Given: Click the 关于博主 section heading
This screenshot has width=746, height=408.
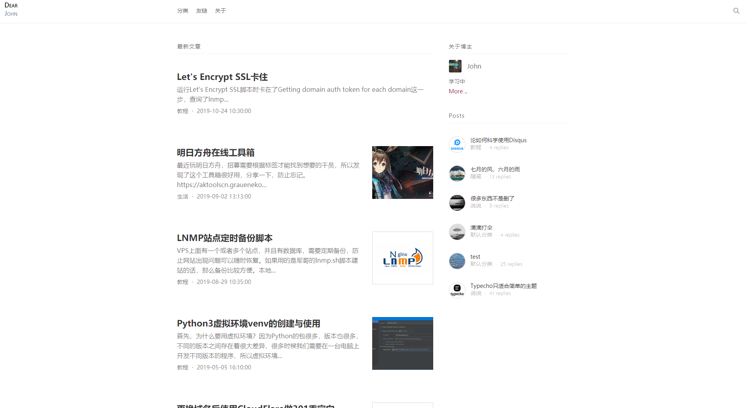Looking at the screenshot, I should [x=460, y=46].
